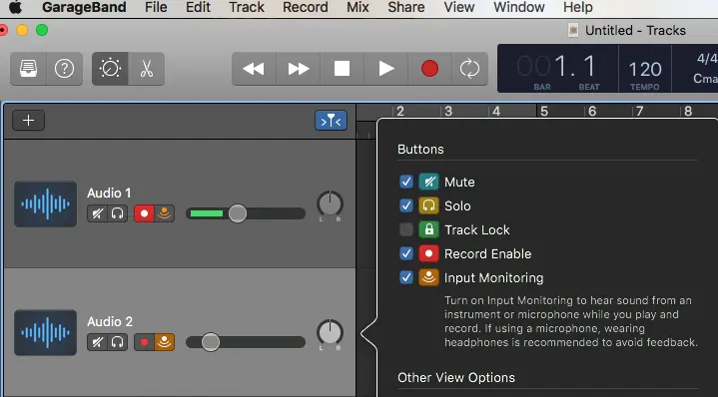Toggle record enable on Audio 1

[x=144, y=213]
